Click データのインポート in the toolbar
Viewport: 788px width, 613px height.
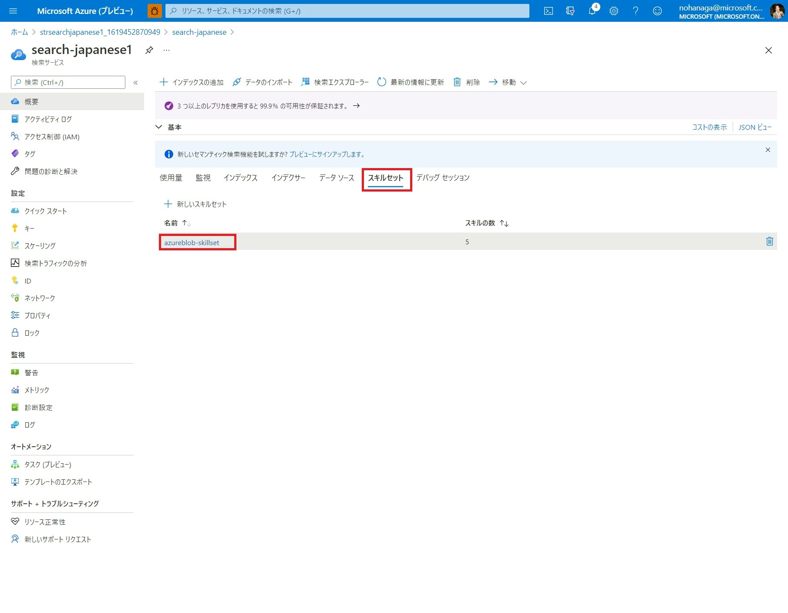262,82
